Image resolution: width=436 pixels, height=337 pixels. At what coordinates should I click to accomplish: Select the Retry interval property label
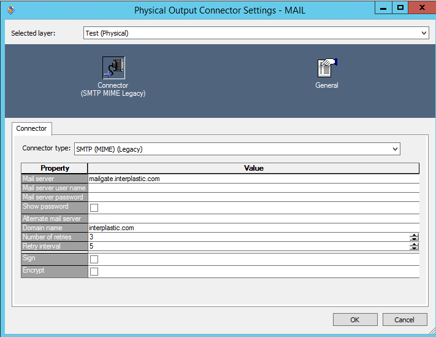[55, 246]
